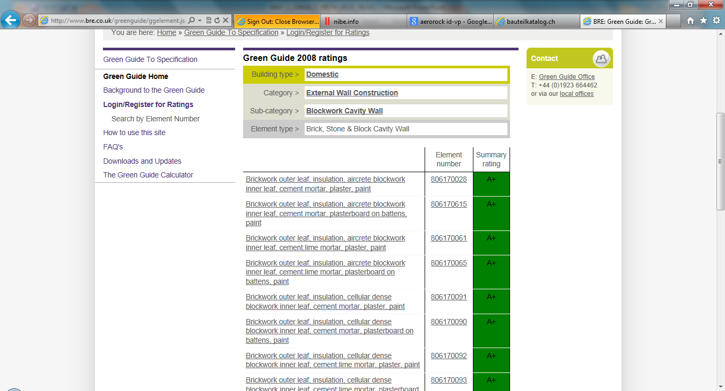Open The Green Guide Calculator
Image resolution: width=725 pixels, height=391 pixels.
[148, 175]
